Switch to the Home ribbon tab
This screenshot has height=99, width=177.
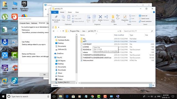[62, 12]
